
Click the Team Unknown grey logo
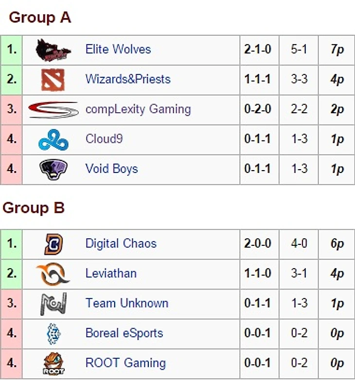(x=53, y=304)
